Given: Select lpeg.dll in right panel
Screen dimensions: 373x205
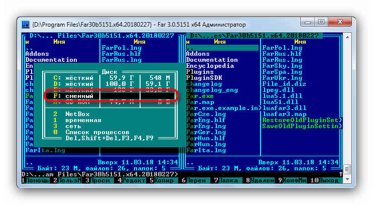Looking at the screenshot, I should (278, 90).
